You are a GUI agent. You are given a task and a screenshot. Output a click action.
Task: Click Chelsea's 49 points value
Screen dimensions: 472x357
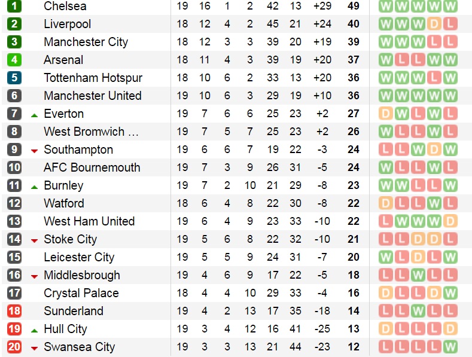tap(353, 7)
